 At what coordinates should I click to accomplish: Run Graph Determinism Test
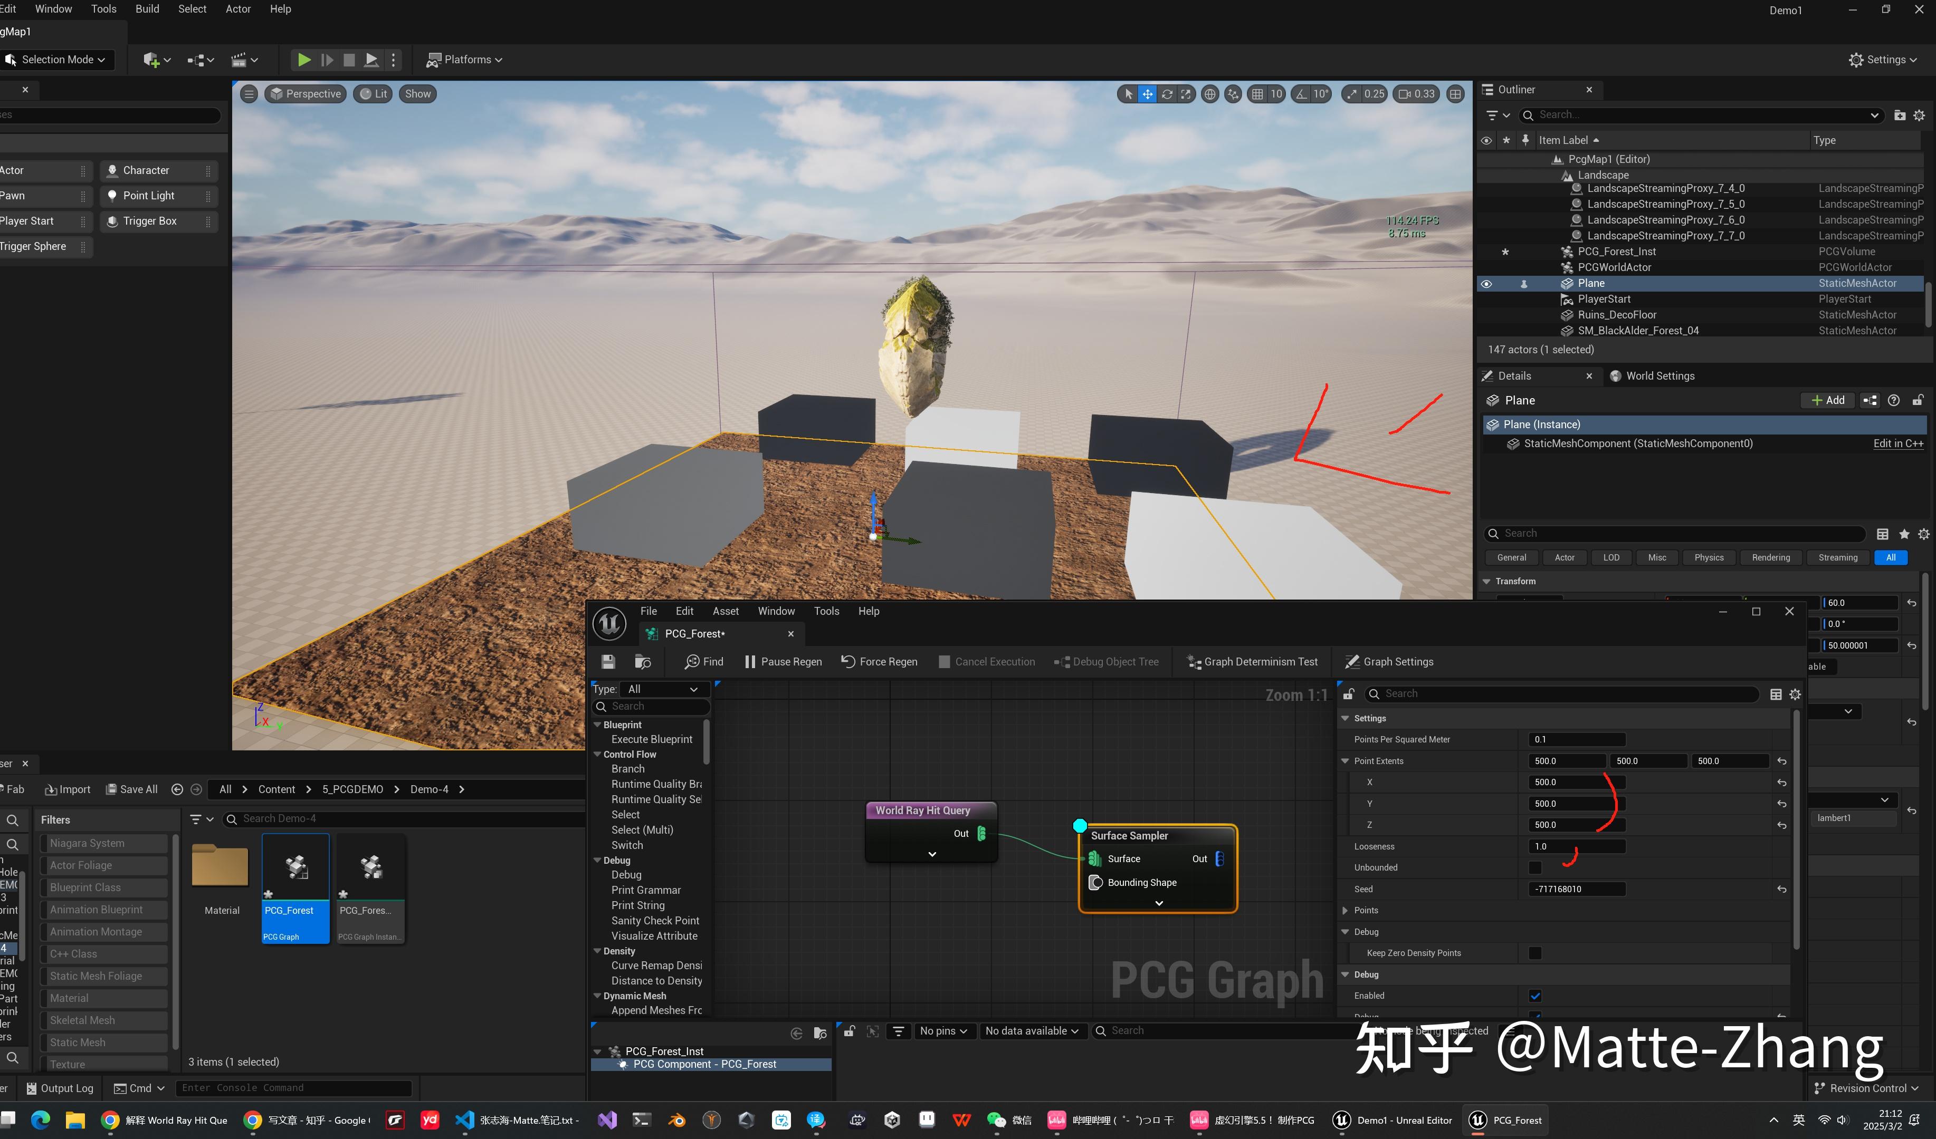point(1252,662)
